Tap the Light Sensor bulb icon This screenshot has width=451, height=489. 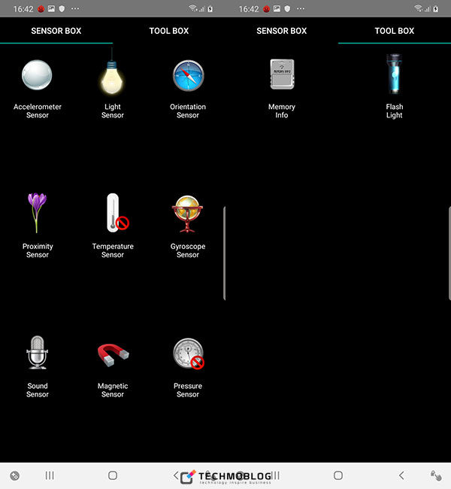click(112, 76)
